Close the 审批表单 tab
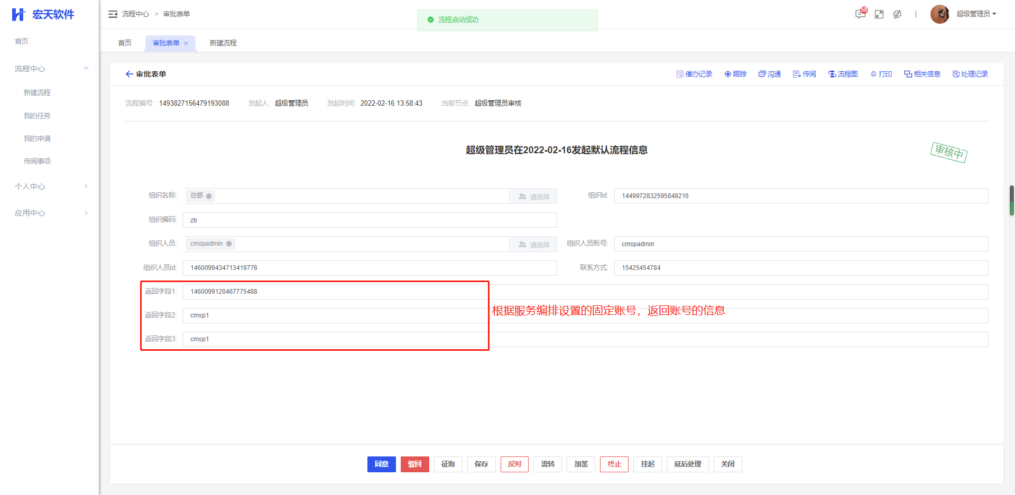Viewport: 1015px width, 495px height. point(186,43)
